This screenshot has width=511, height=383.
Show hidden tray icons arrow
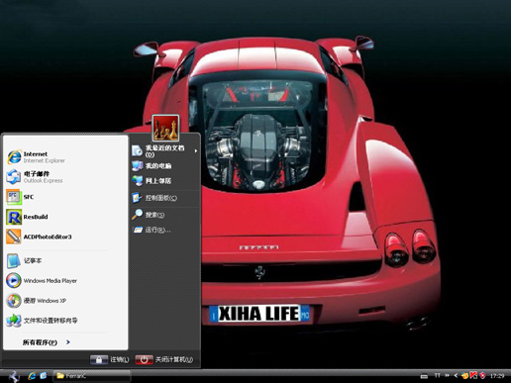(456, 375)
